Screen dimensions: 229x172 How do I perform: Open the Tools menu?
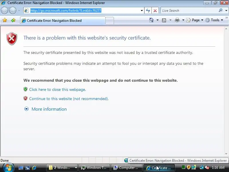click(214, 20)
